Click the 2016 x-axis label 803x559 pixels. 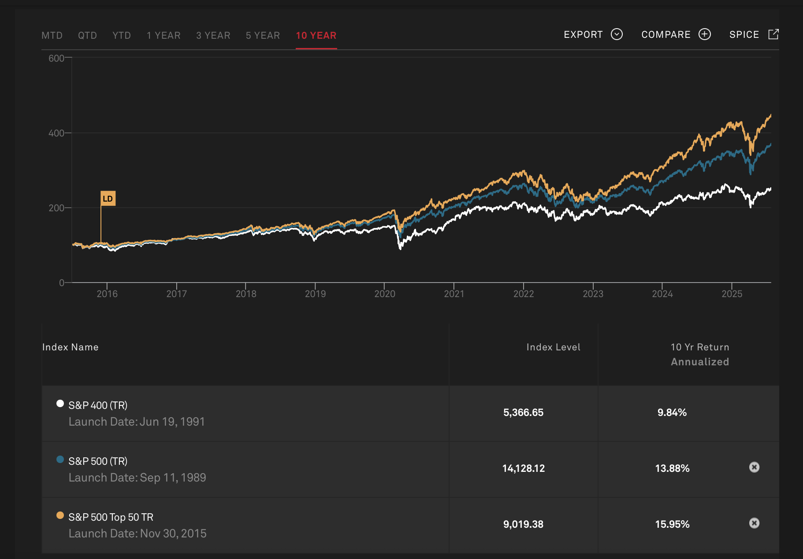point(107,294)
